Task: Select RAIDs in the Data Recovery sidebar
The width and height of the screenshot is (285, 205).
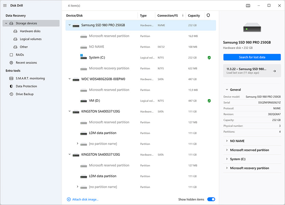Action: tap(20, 54)
